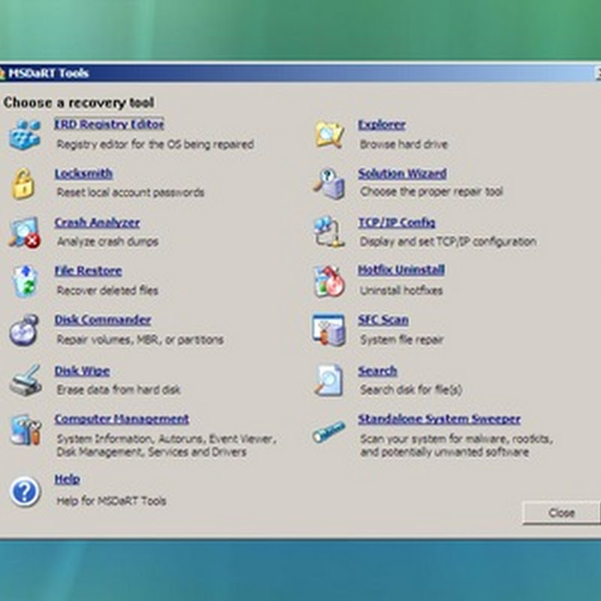Click the text 'Choose the proper repair tool'
This screenshot has width=601, height=601.
pyautogui.click(x=431, y=192)
